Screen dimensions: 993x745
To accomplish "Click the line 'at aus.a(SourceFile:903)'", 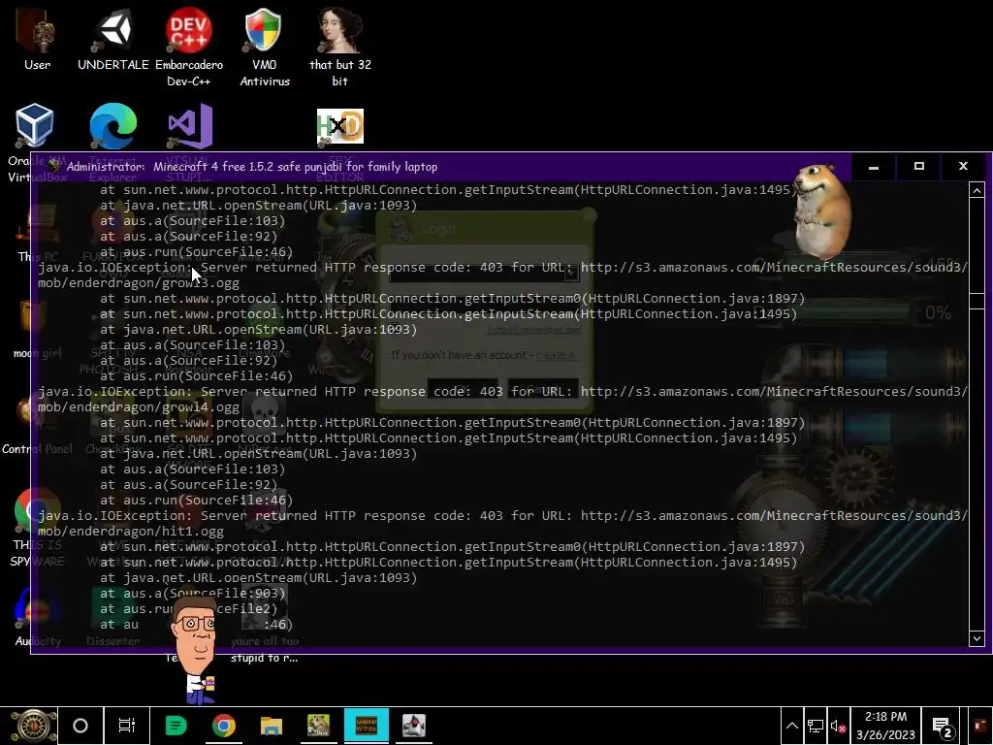I will pos(193,593).
